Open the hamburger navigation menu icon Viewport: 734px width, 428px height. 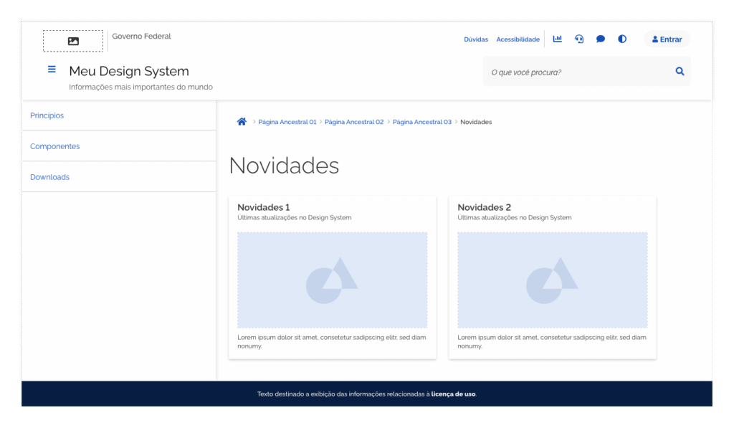(x=52, y=69)
